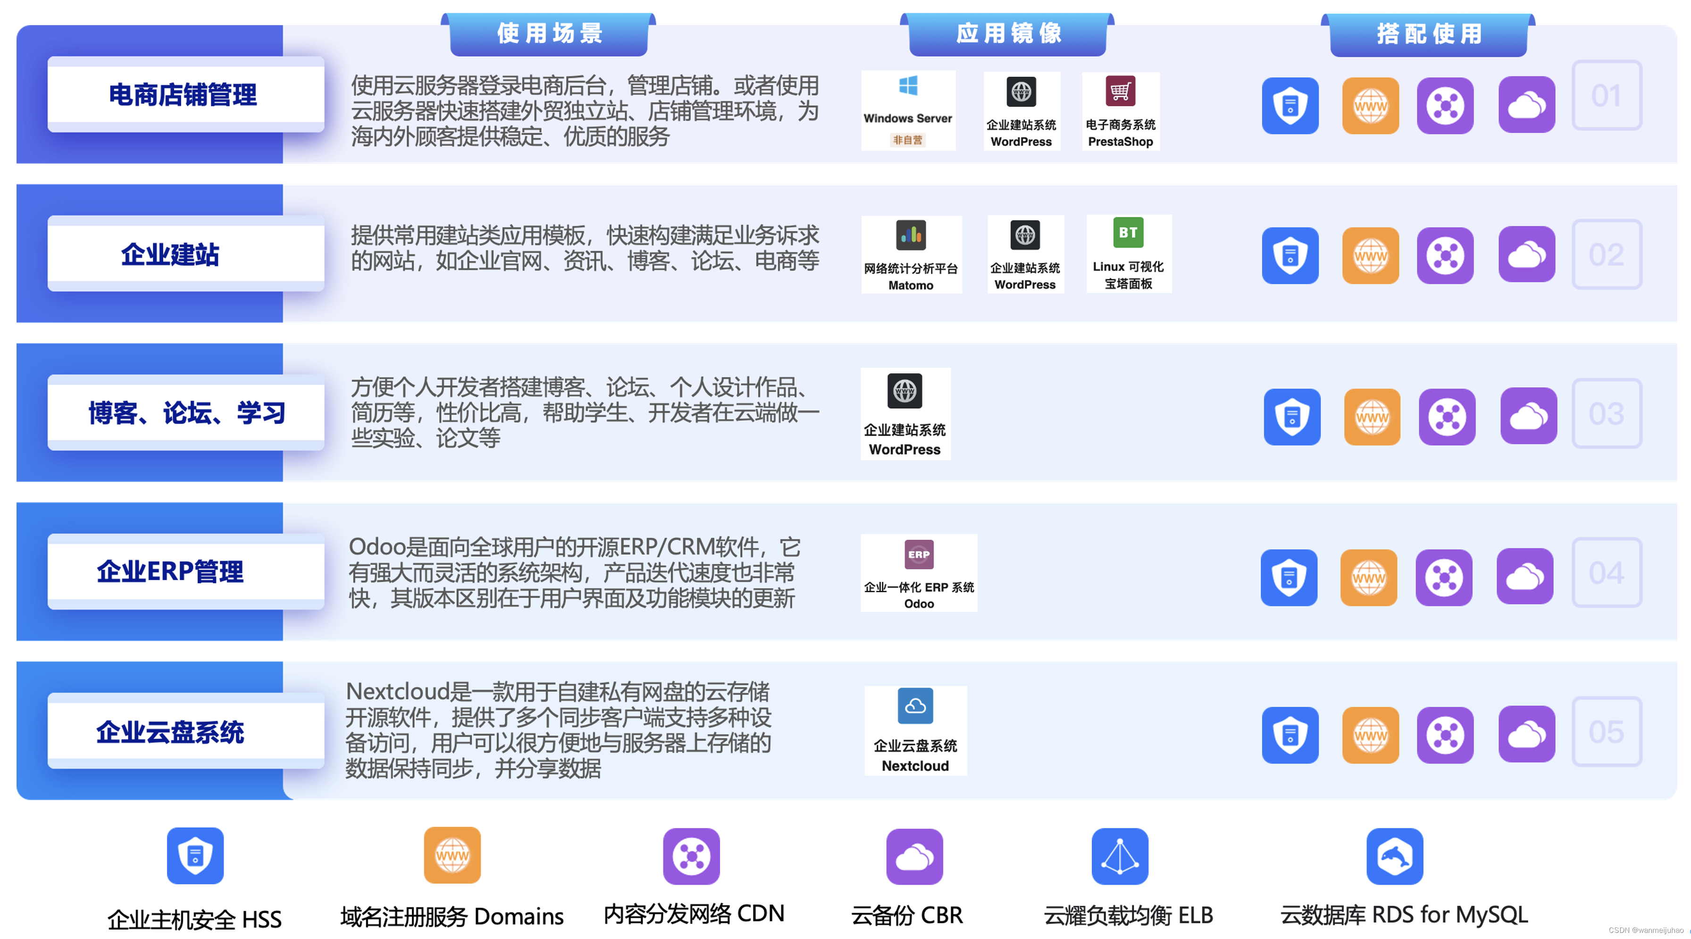This screenshot has width=1691, height=939.
Task: Click orange www icon in row 03
Action: (x=1373, y=417)
